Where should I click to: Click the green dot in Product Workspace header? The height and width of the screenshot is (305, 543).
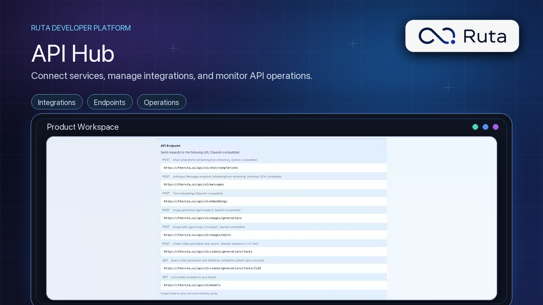click(475, 127)
